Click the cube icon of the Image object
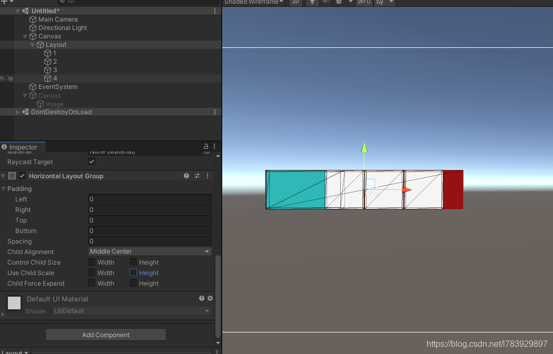The height and width of the screenshot is (354, 553). [x=40, y=104]
